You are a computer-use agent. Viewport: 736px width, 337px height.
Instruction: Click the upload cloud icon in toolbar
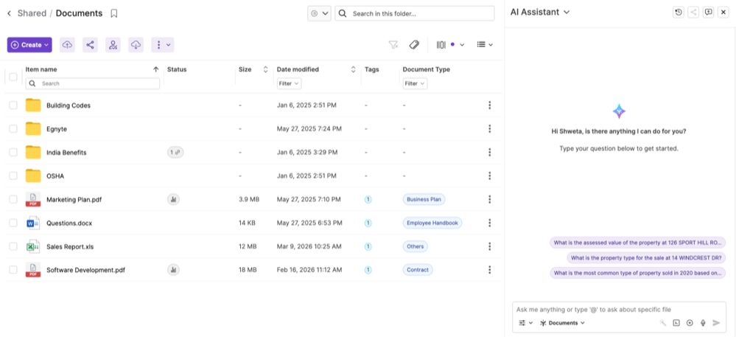pos(67,45)
